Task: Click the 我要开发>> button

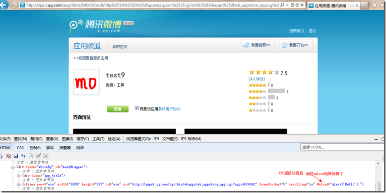Action: (296, 45)
